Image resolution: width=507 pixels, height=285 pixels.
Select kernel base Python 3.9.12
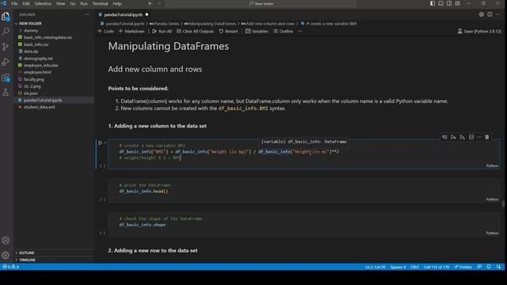(479, 32)
